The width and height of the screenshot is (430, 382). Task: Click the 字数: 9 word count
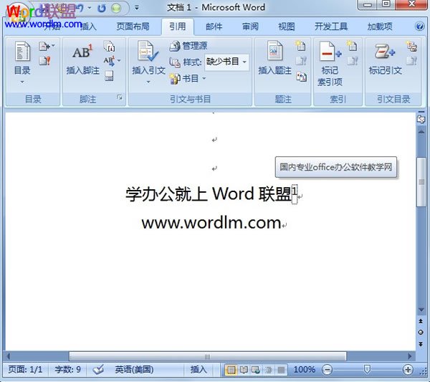[68, 370]
